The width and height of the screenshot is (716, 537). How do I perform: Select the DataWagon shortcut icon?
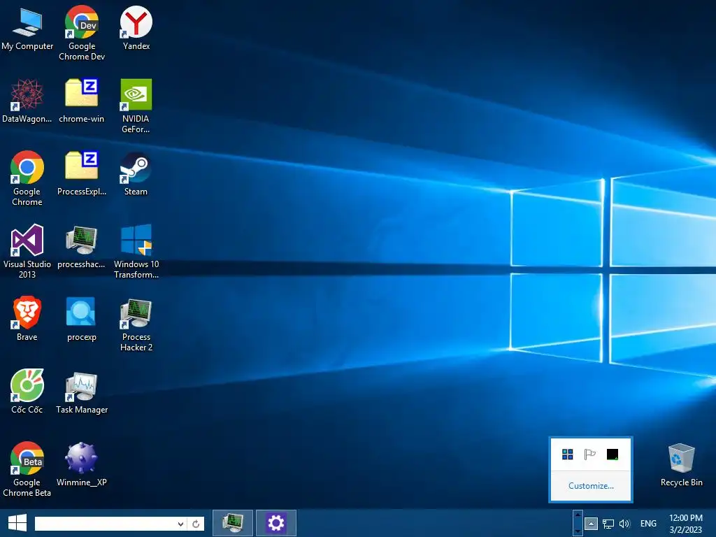tap(27, 101)
